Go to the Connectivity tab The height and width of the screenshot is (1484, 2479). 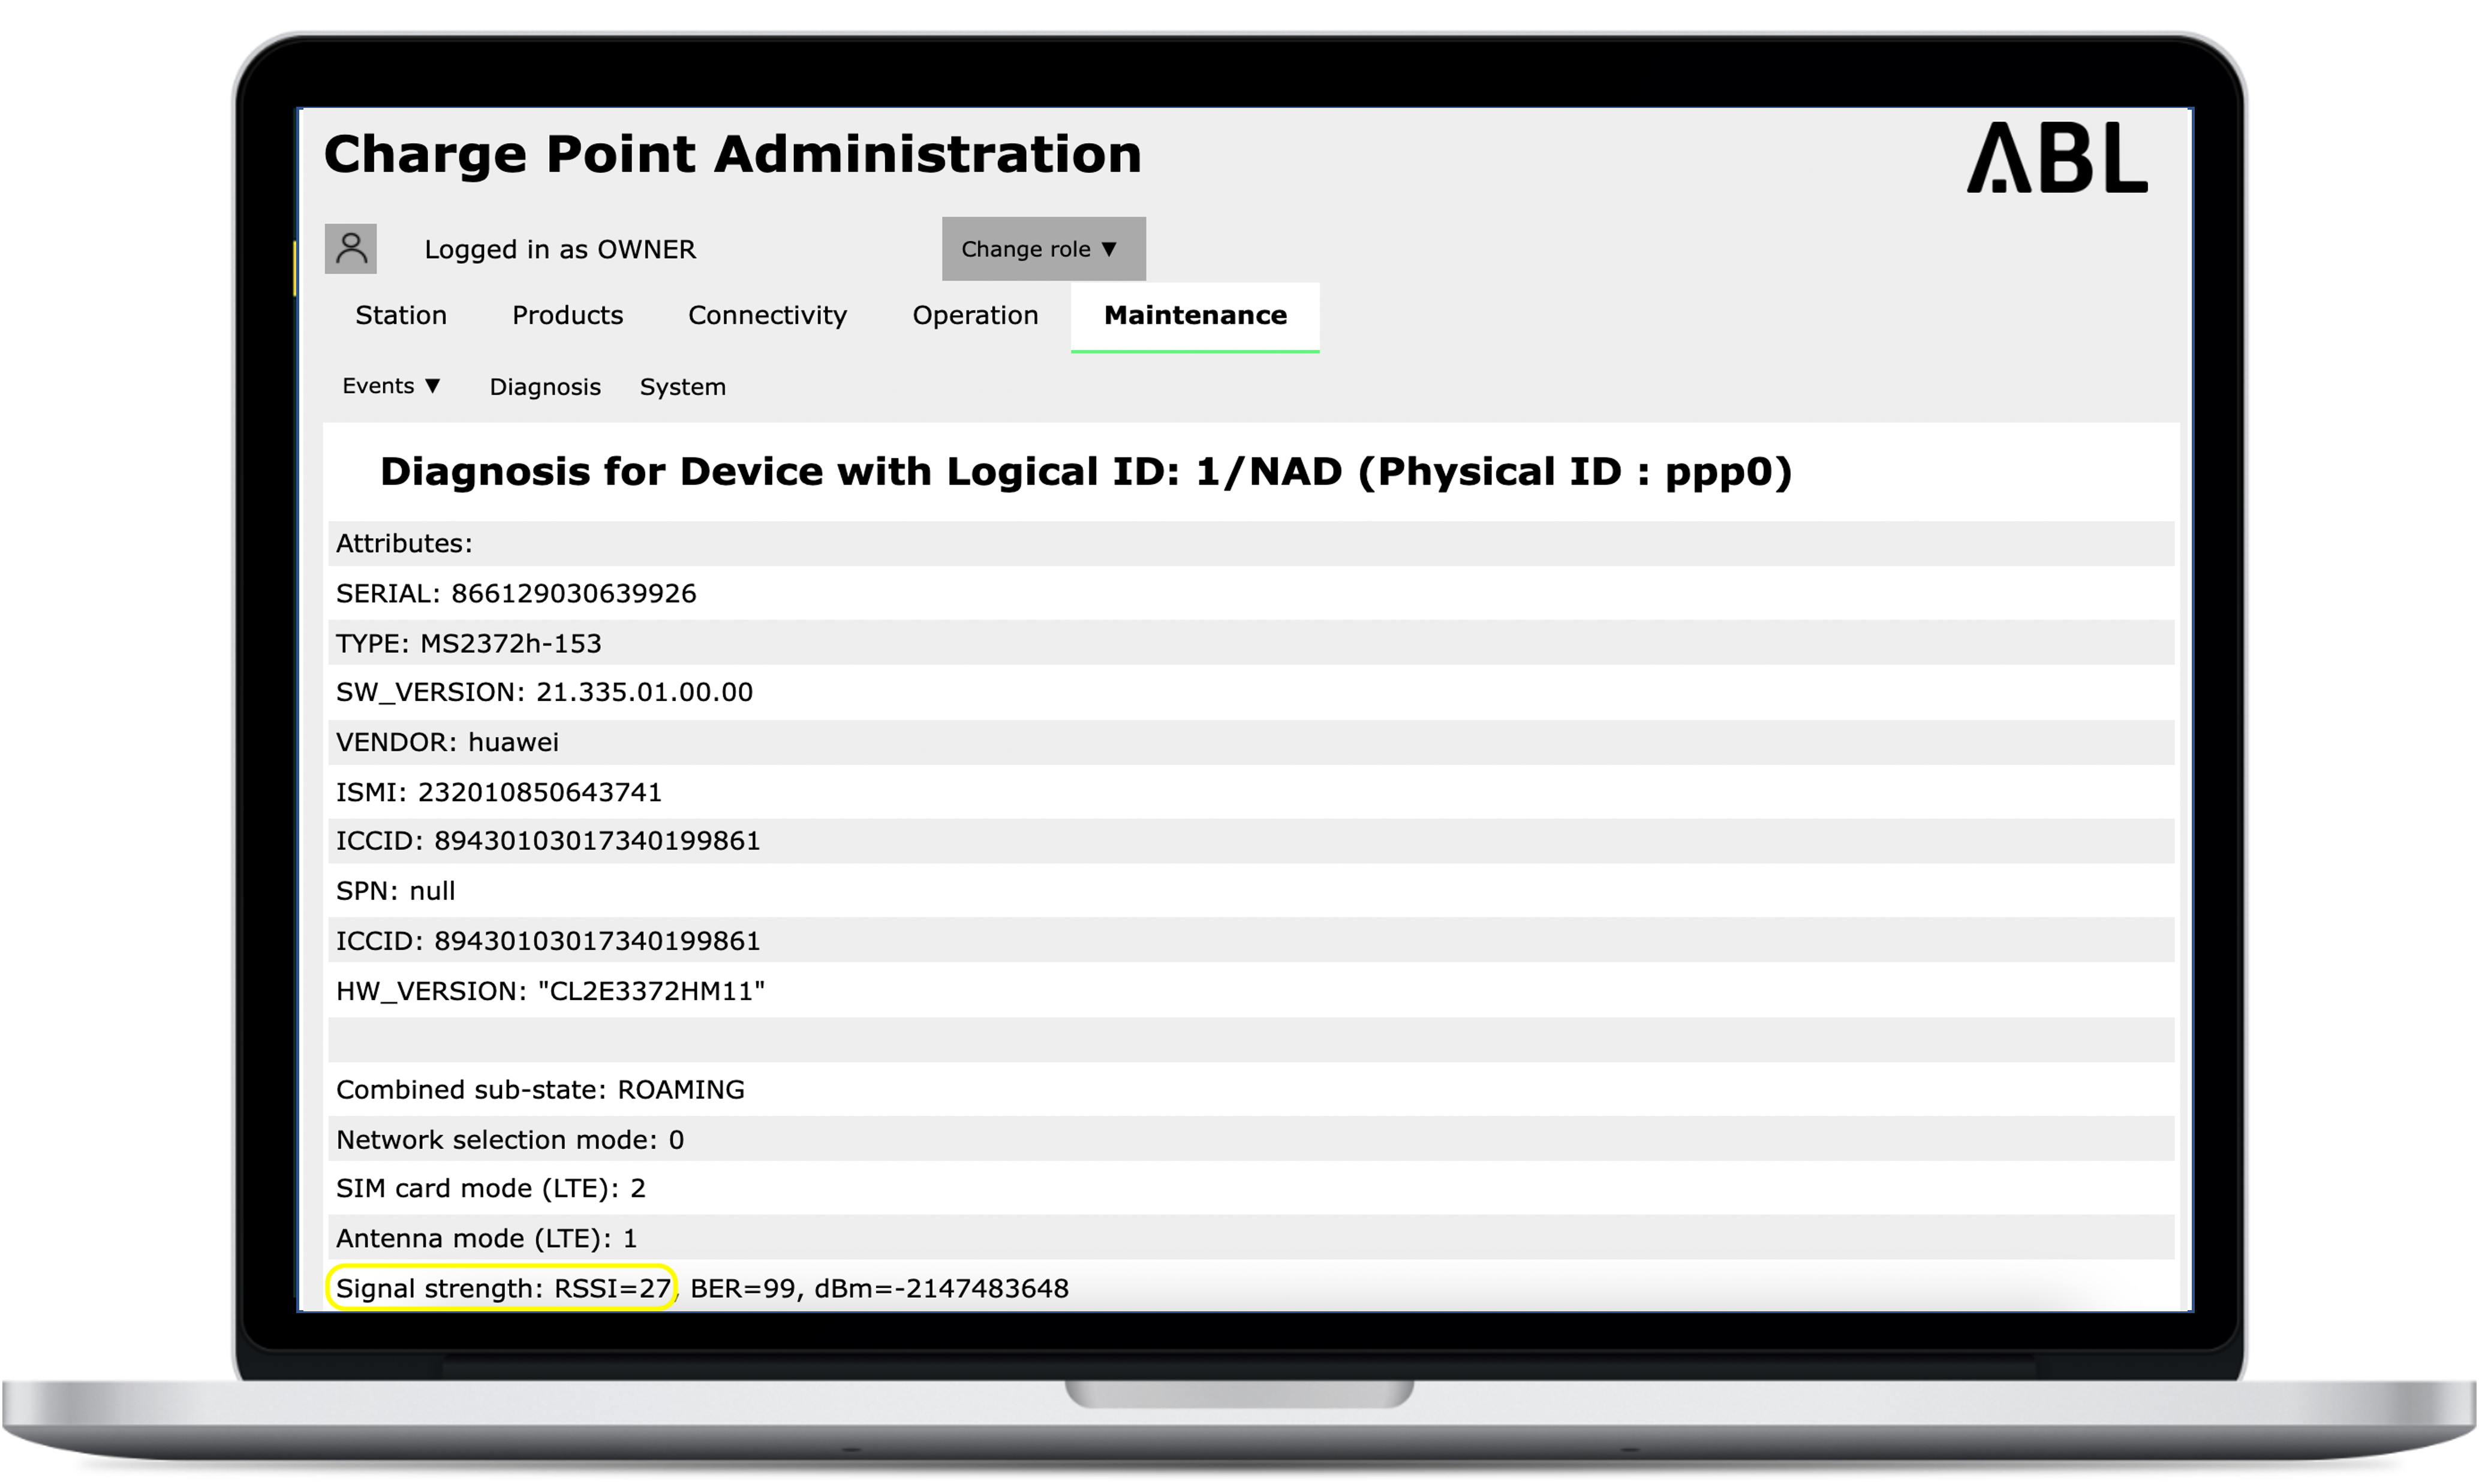pos(767,315)
